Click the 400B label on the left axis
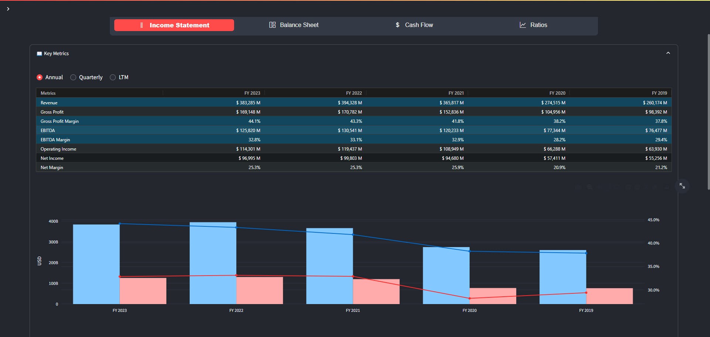This screenshot has width=710, height=337. [x=53, y=221]
